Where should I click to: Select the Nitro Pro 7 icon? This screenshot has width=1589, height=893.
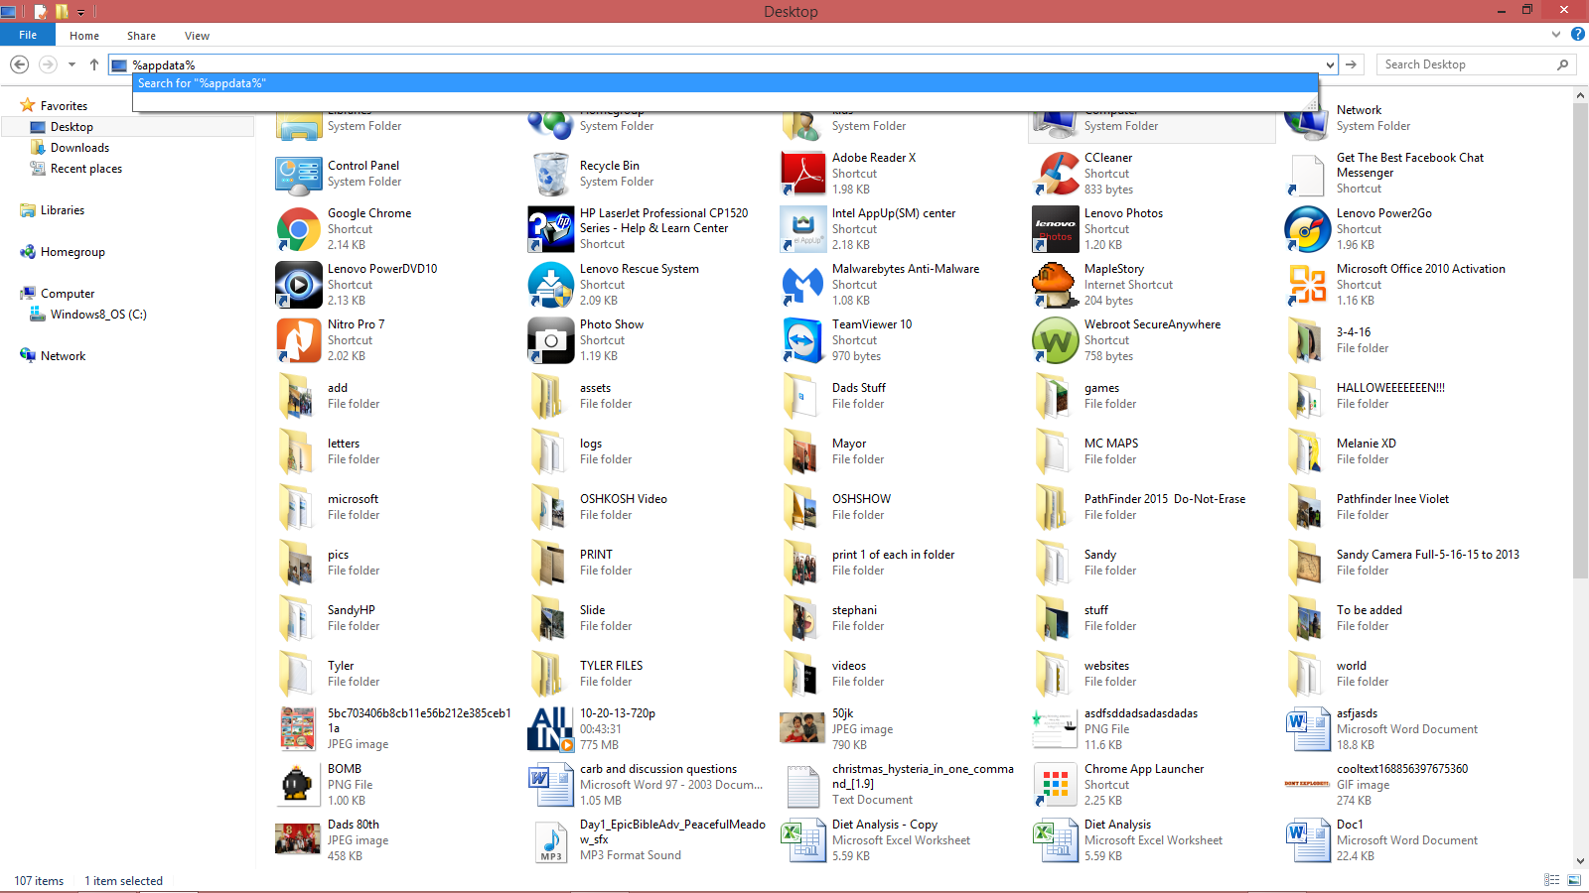click(x=298, y=340)
